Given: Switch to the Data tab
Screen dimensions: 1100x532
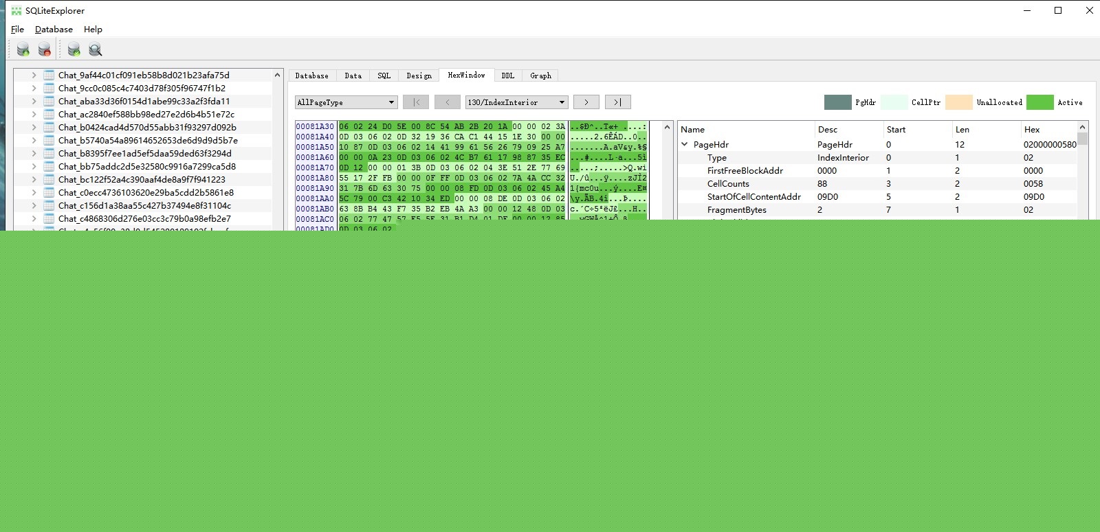Looking at the screenshot, I should 353,76.
